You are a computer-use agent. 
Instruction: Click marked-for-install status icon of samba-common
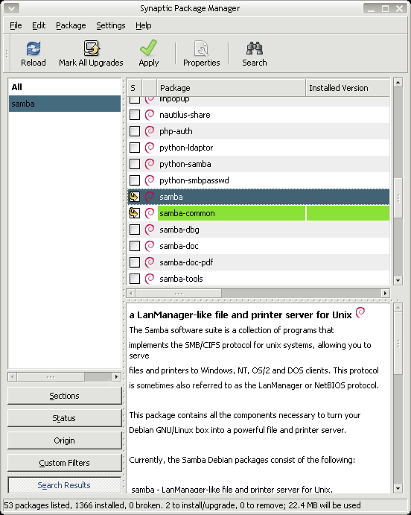point(134,213)
